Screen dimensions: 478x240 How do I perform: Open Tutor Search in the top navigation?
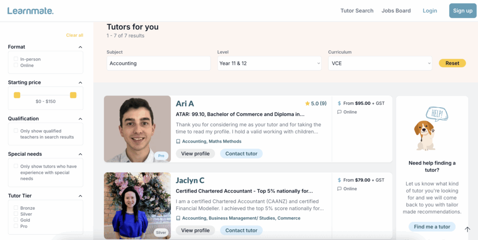[x=357, y=11]
